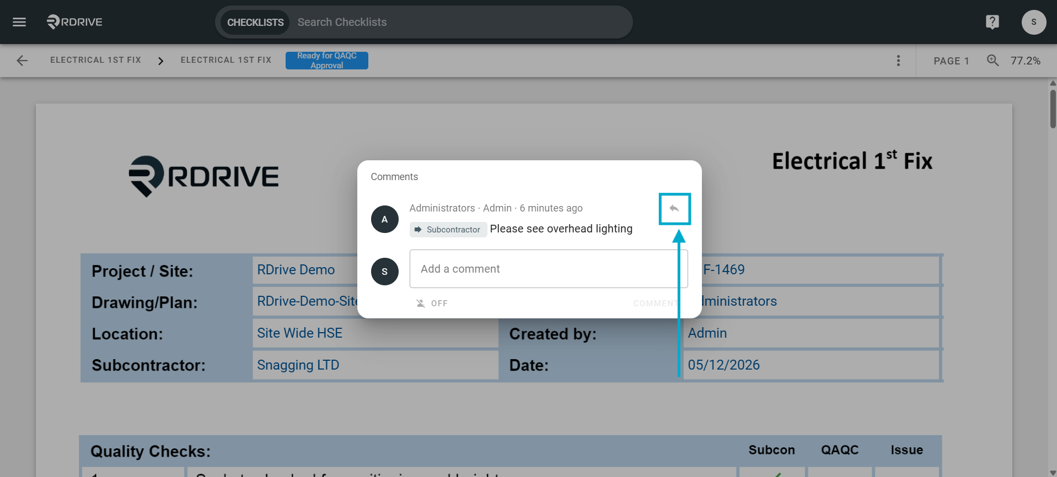
Task: Click the Comments dialog heading
Action: pyautogui.click(x=394, y=177)
